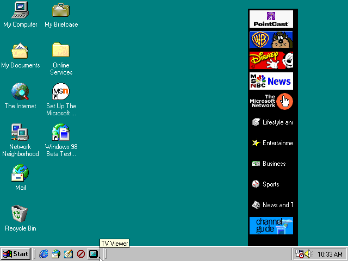This screenshot has height=261, width=348.
Task: Click the View Channels quick launch icon
Action: point(81,254)
